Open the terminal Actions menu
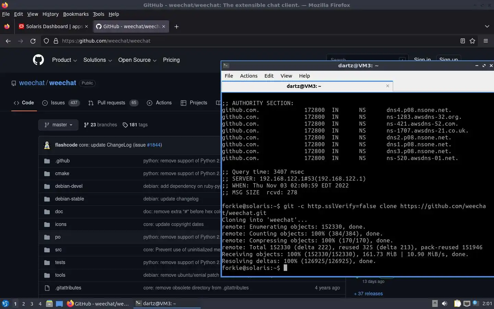Screen dimensions: 494x309 249,76
